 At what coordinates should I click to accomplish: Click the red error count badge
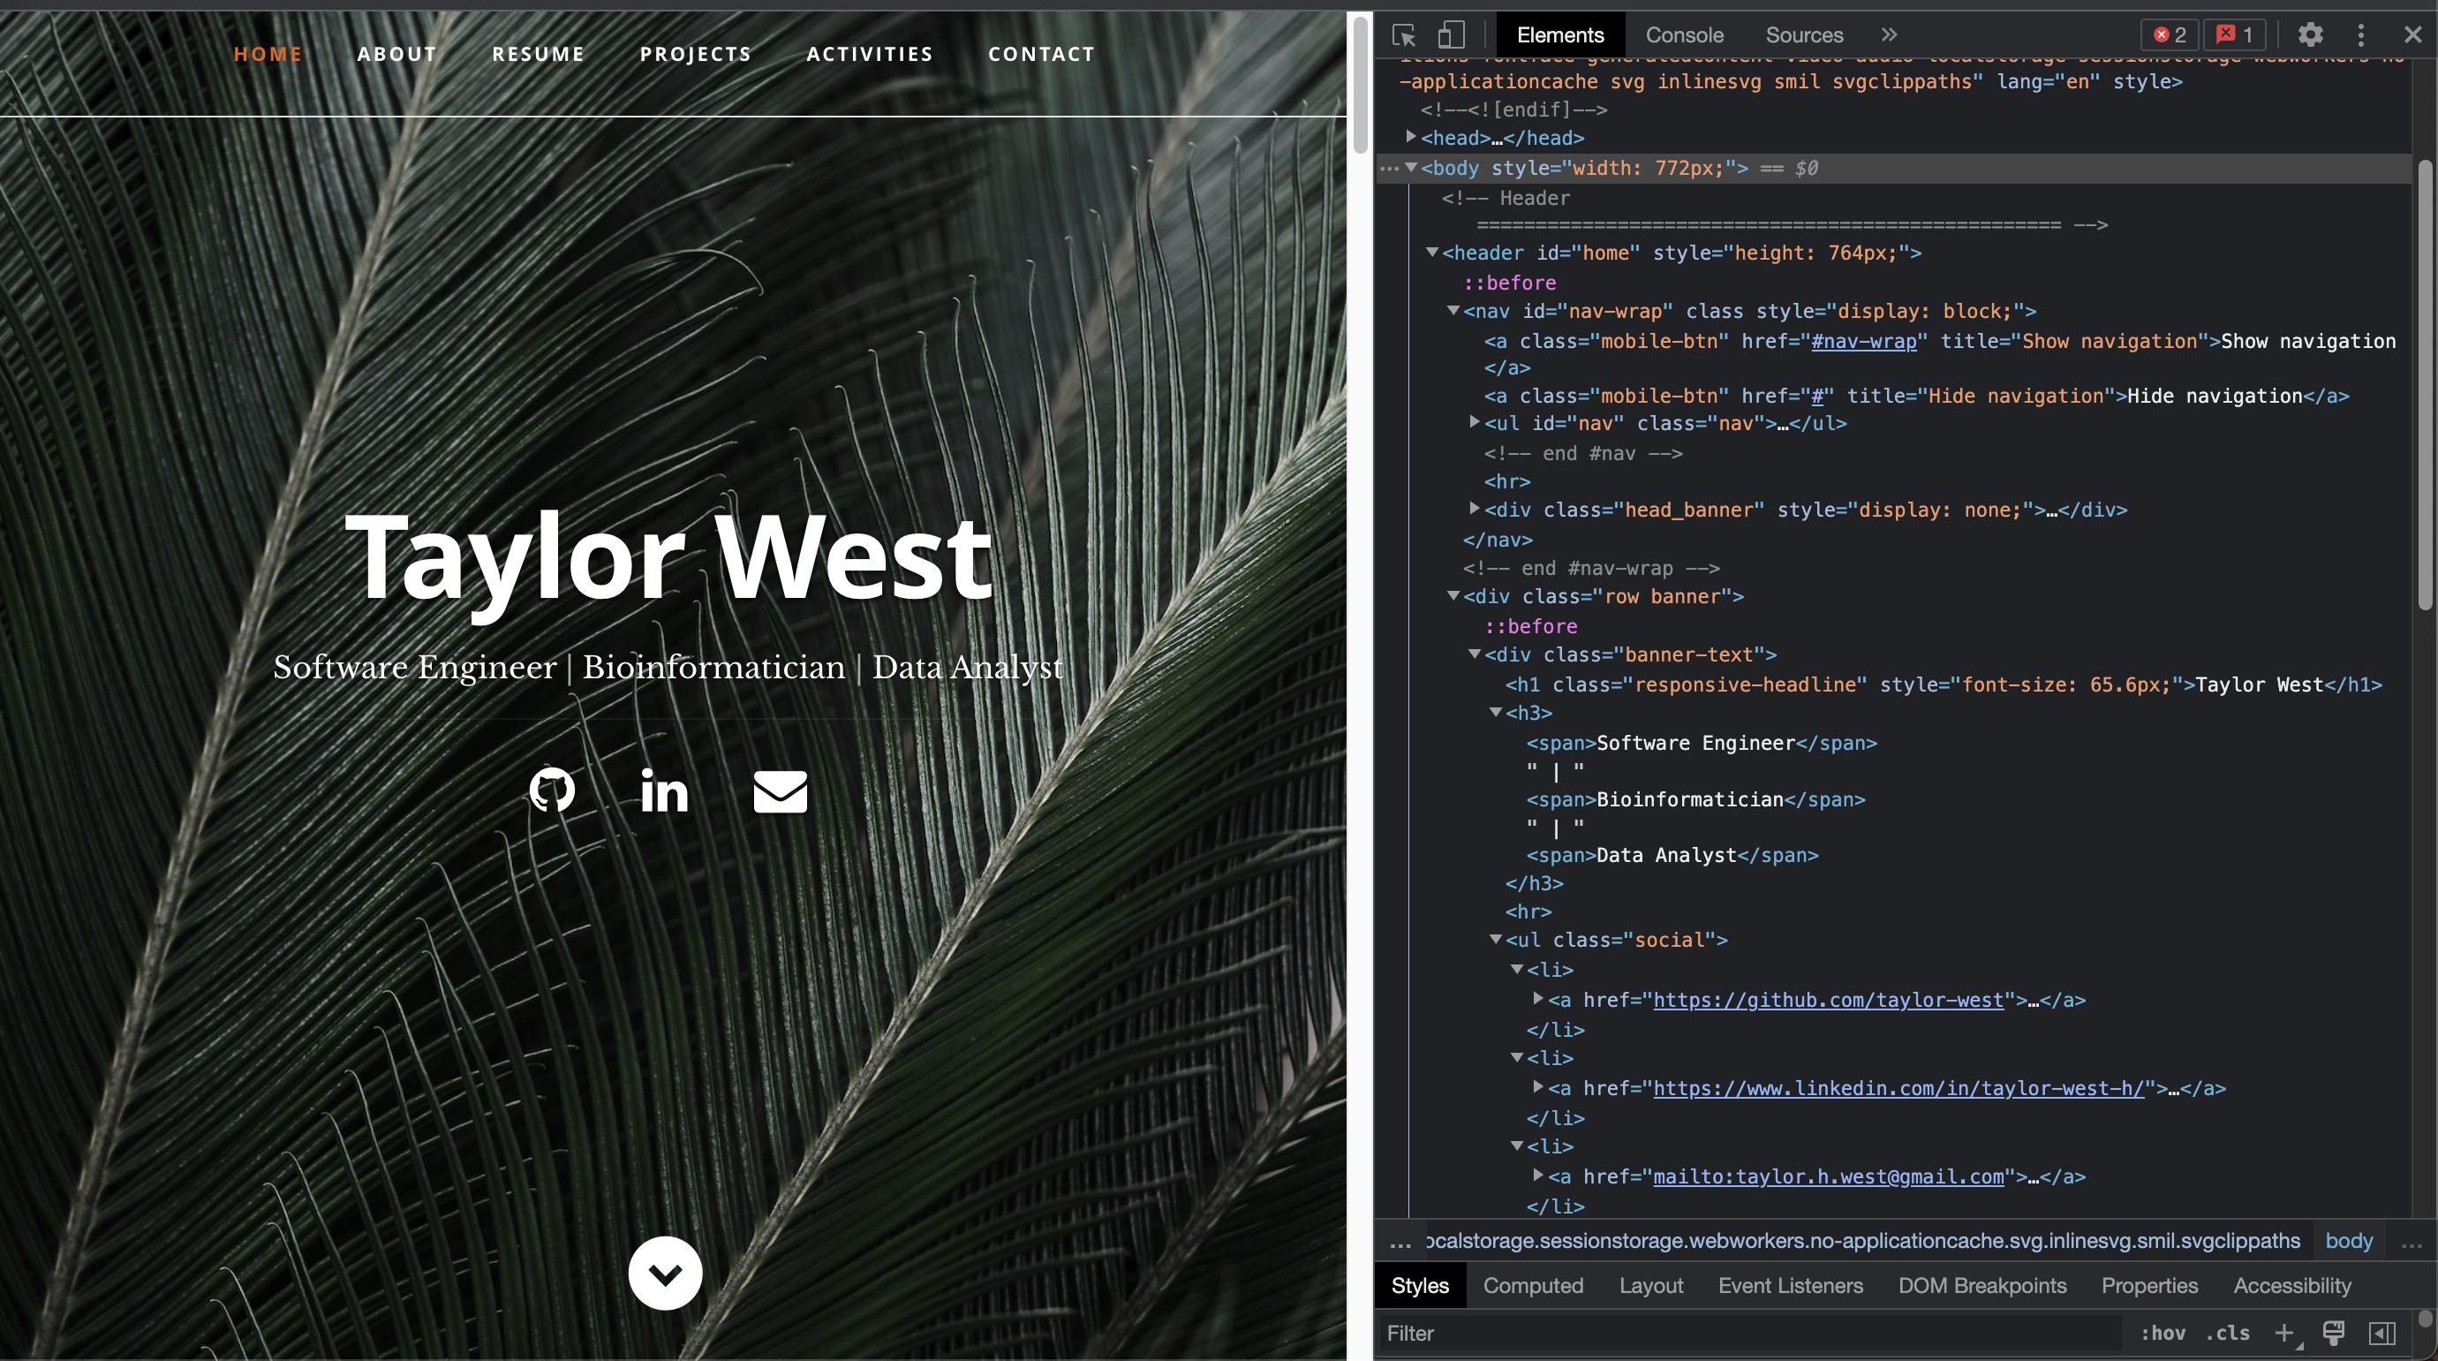[x=2170, y=35]
